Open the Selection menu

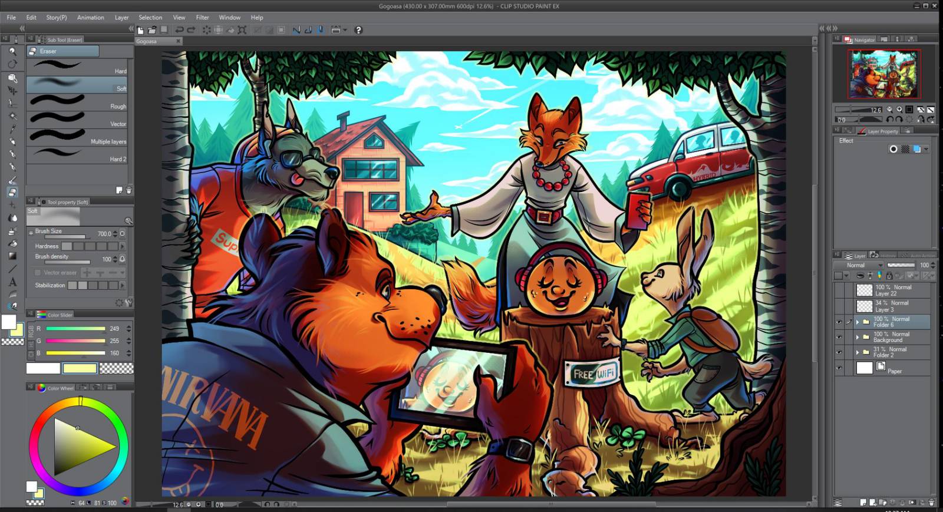coord(150,17)
